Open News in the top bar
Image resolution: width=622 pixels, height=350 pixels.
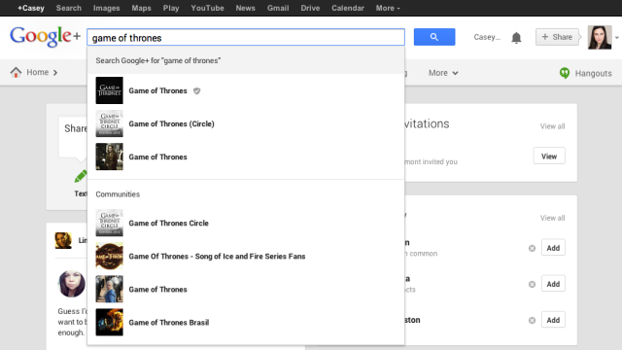pos(245,8)
